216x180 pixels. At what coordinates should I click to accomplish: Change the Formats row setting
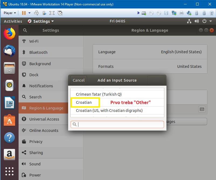[150, 66]
